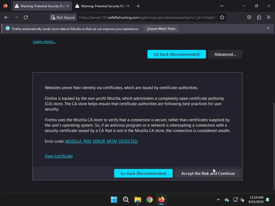Show hidden system tray icons
The width and height of the screenshot is (275, 206).
coord(218,200)
